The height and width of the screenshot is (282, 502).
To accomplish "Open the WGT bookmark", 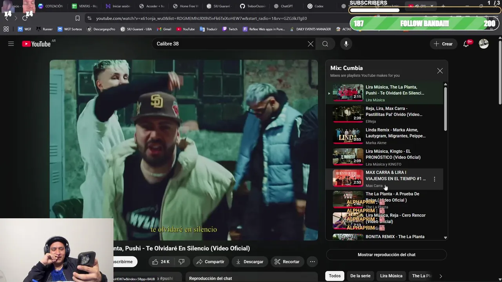I will (24, 29).
